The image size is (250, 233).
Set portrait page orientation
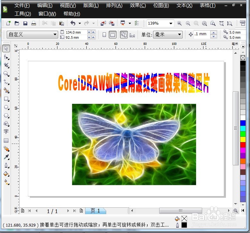click(x=104, y=35)
